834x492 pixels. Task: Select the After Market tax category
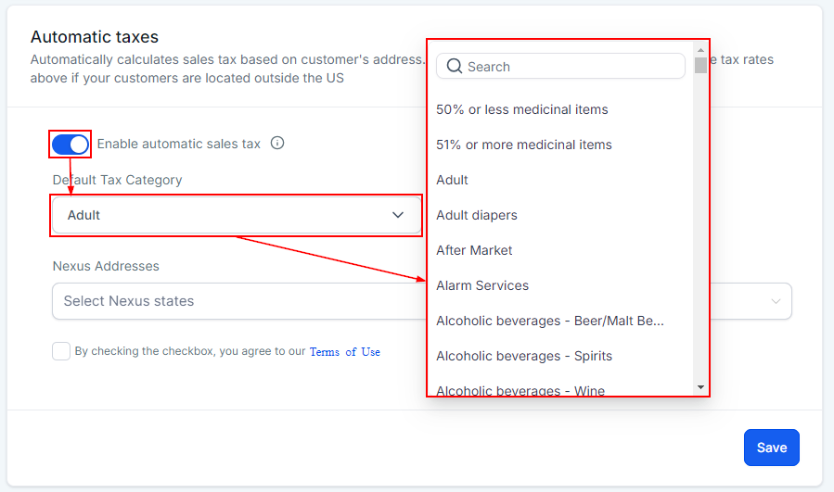click(474, 250)
